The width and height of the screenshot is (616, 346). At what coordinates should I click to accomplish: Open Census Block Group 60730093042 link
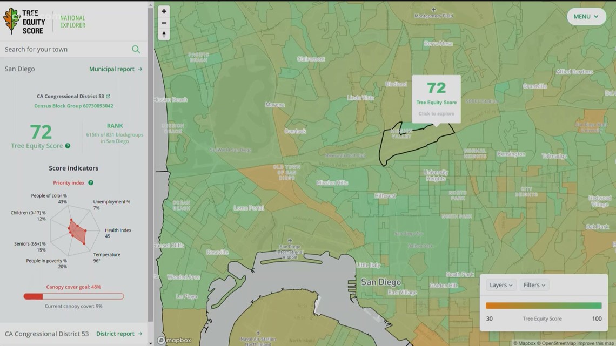coord(73,106)
